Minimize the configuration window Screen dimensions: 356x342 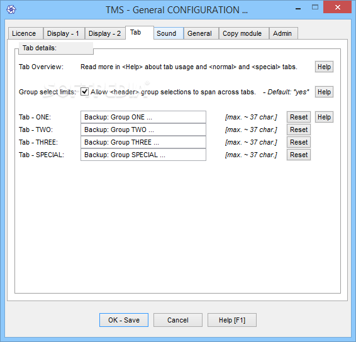(298, 9)
